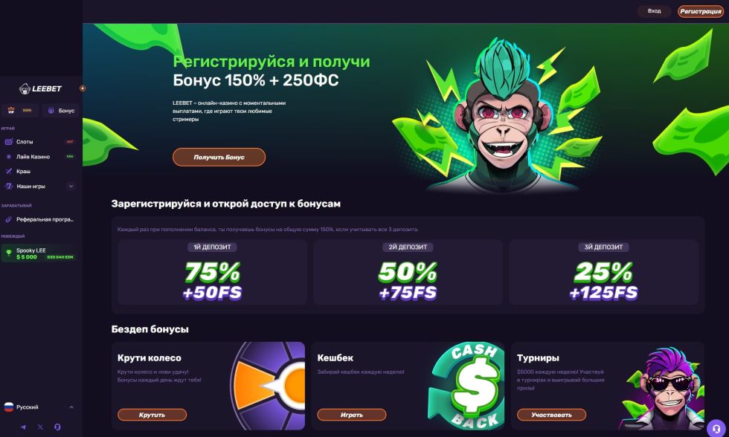Click the crown icon tile beside Бонус
Screen dimensions: 729x437
(x=19, y=111)
